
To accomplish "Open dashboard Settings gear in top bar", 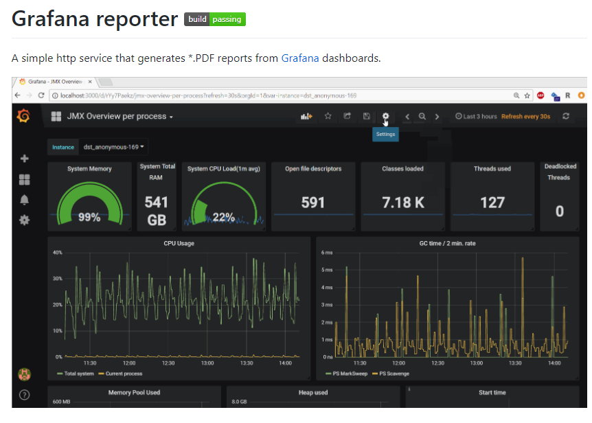I will click(385, 116).
